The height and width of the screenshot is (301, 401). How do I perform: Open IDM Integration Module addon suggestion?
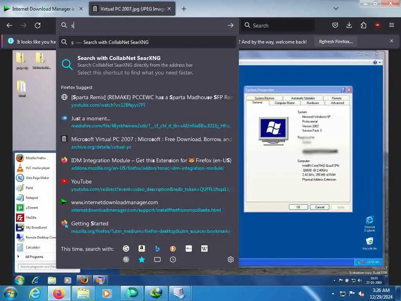tap(147, 164)
